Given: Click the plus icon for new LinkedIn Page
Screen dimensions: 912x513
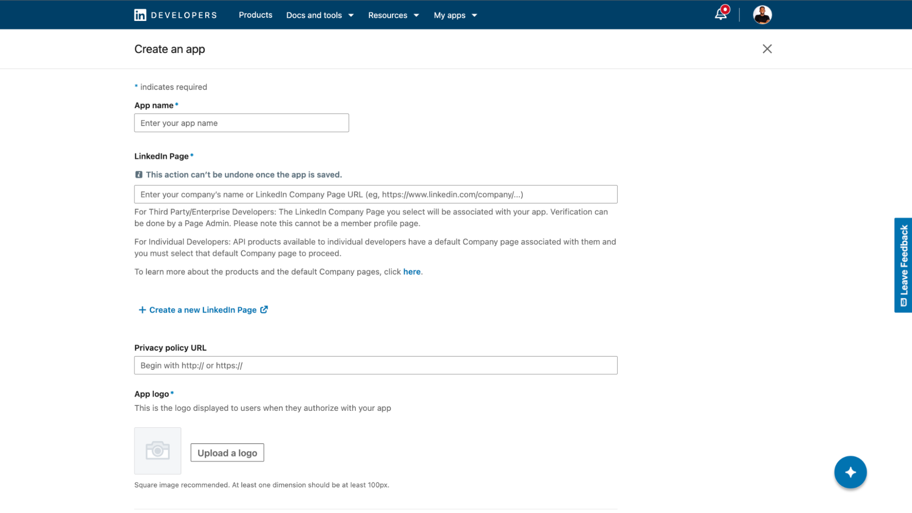Looking at the screenshot, I should [x=142, y=310].
